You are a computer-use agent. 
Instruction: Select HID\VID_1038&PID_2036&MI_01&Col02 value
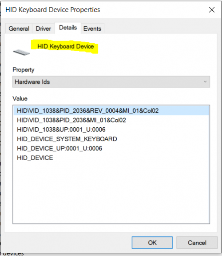tap(71, 120)
